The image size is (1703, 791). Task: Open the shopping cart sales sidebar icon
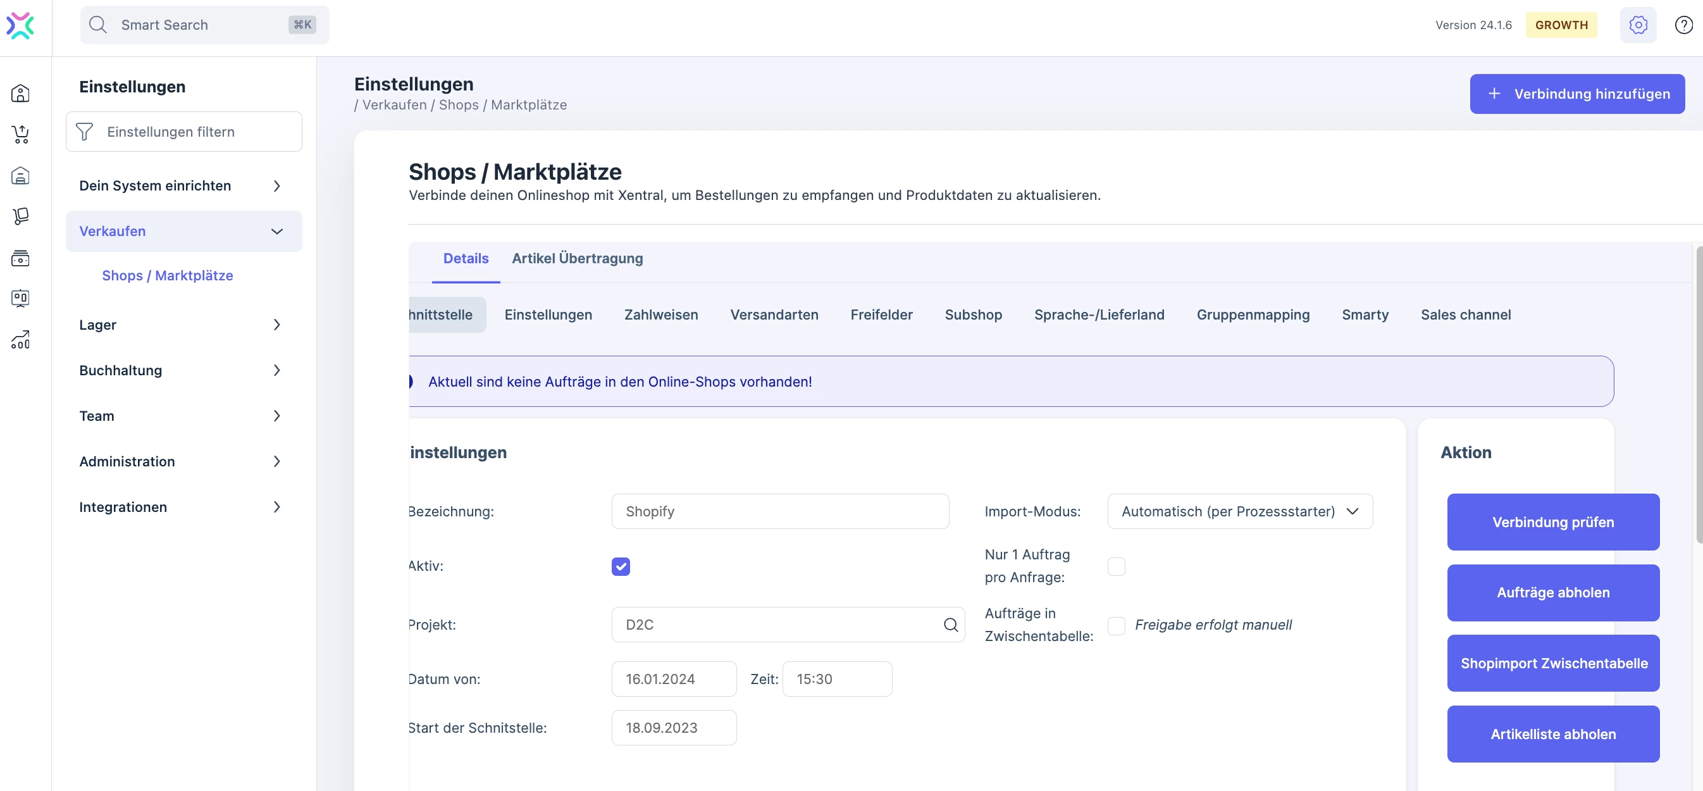pyautogui.click(x=20, y=134)
